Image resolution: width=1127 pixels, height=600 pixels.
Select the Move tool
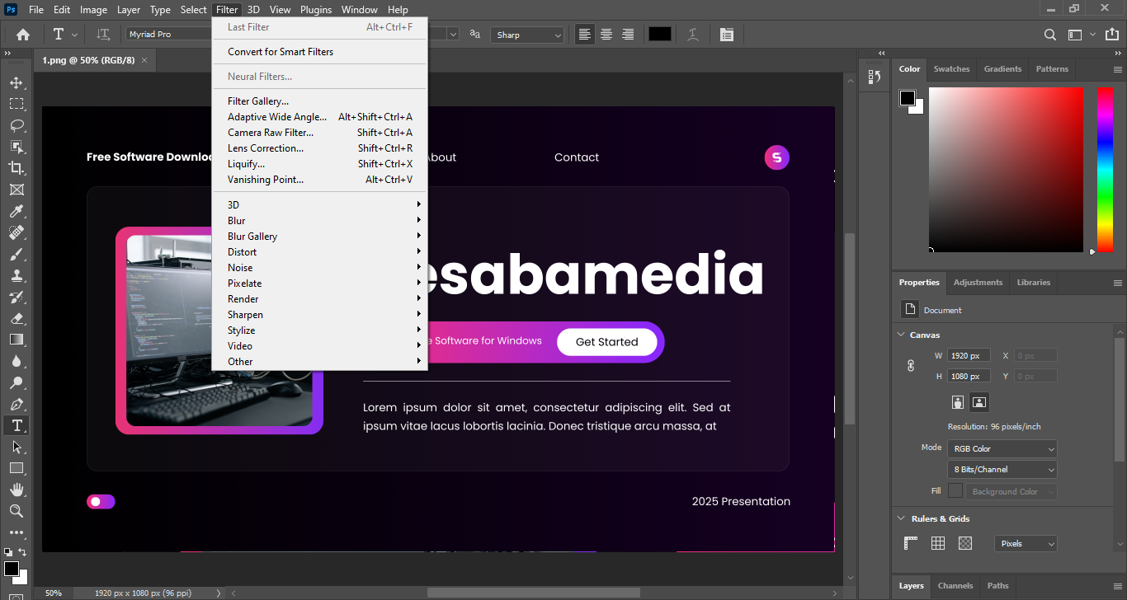pyautogui.click(x=17, y=82)
